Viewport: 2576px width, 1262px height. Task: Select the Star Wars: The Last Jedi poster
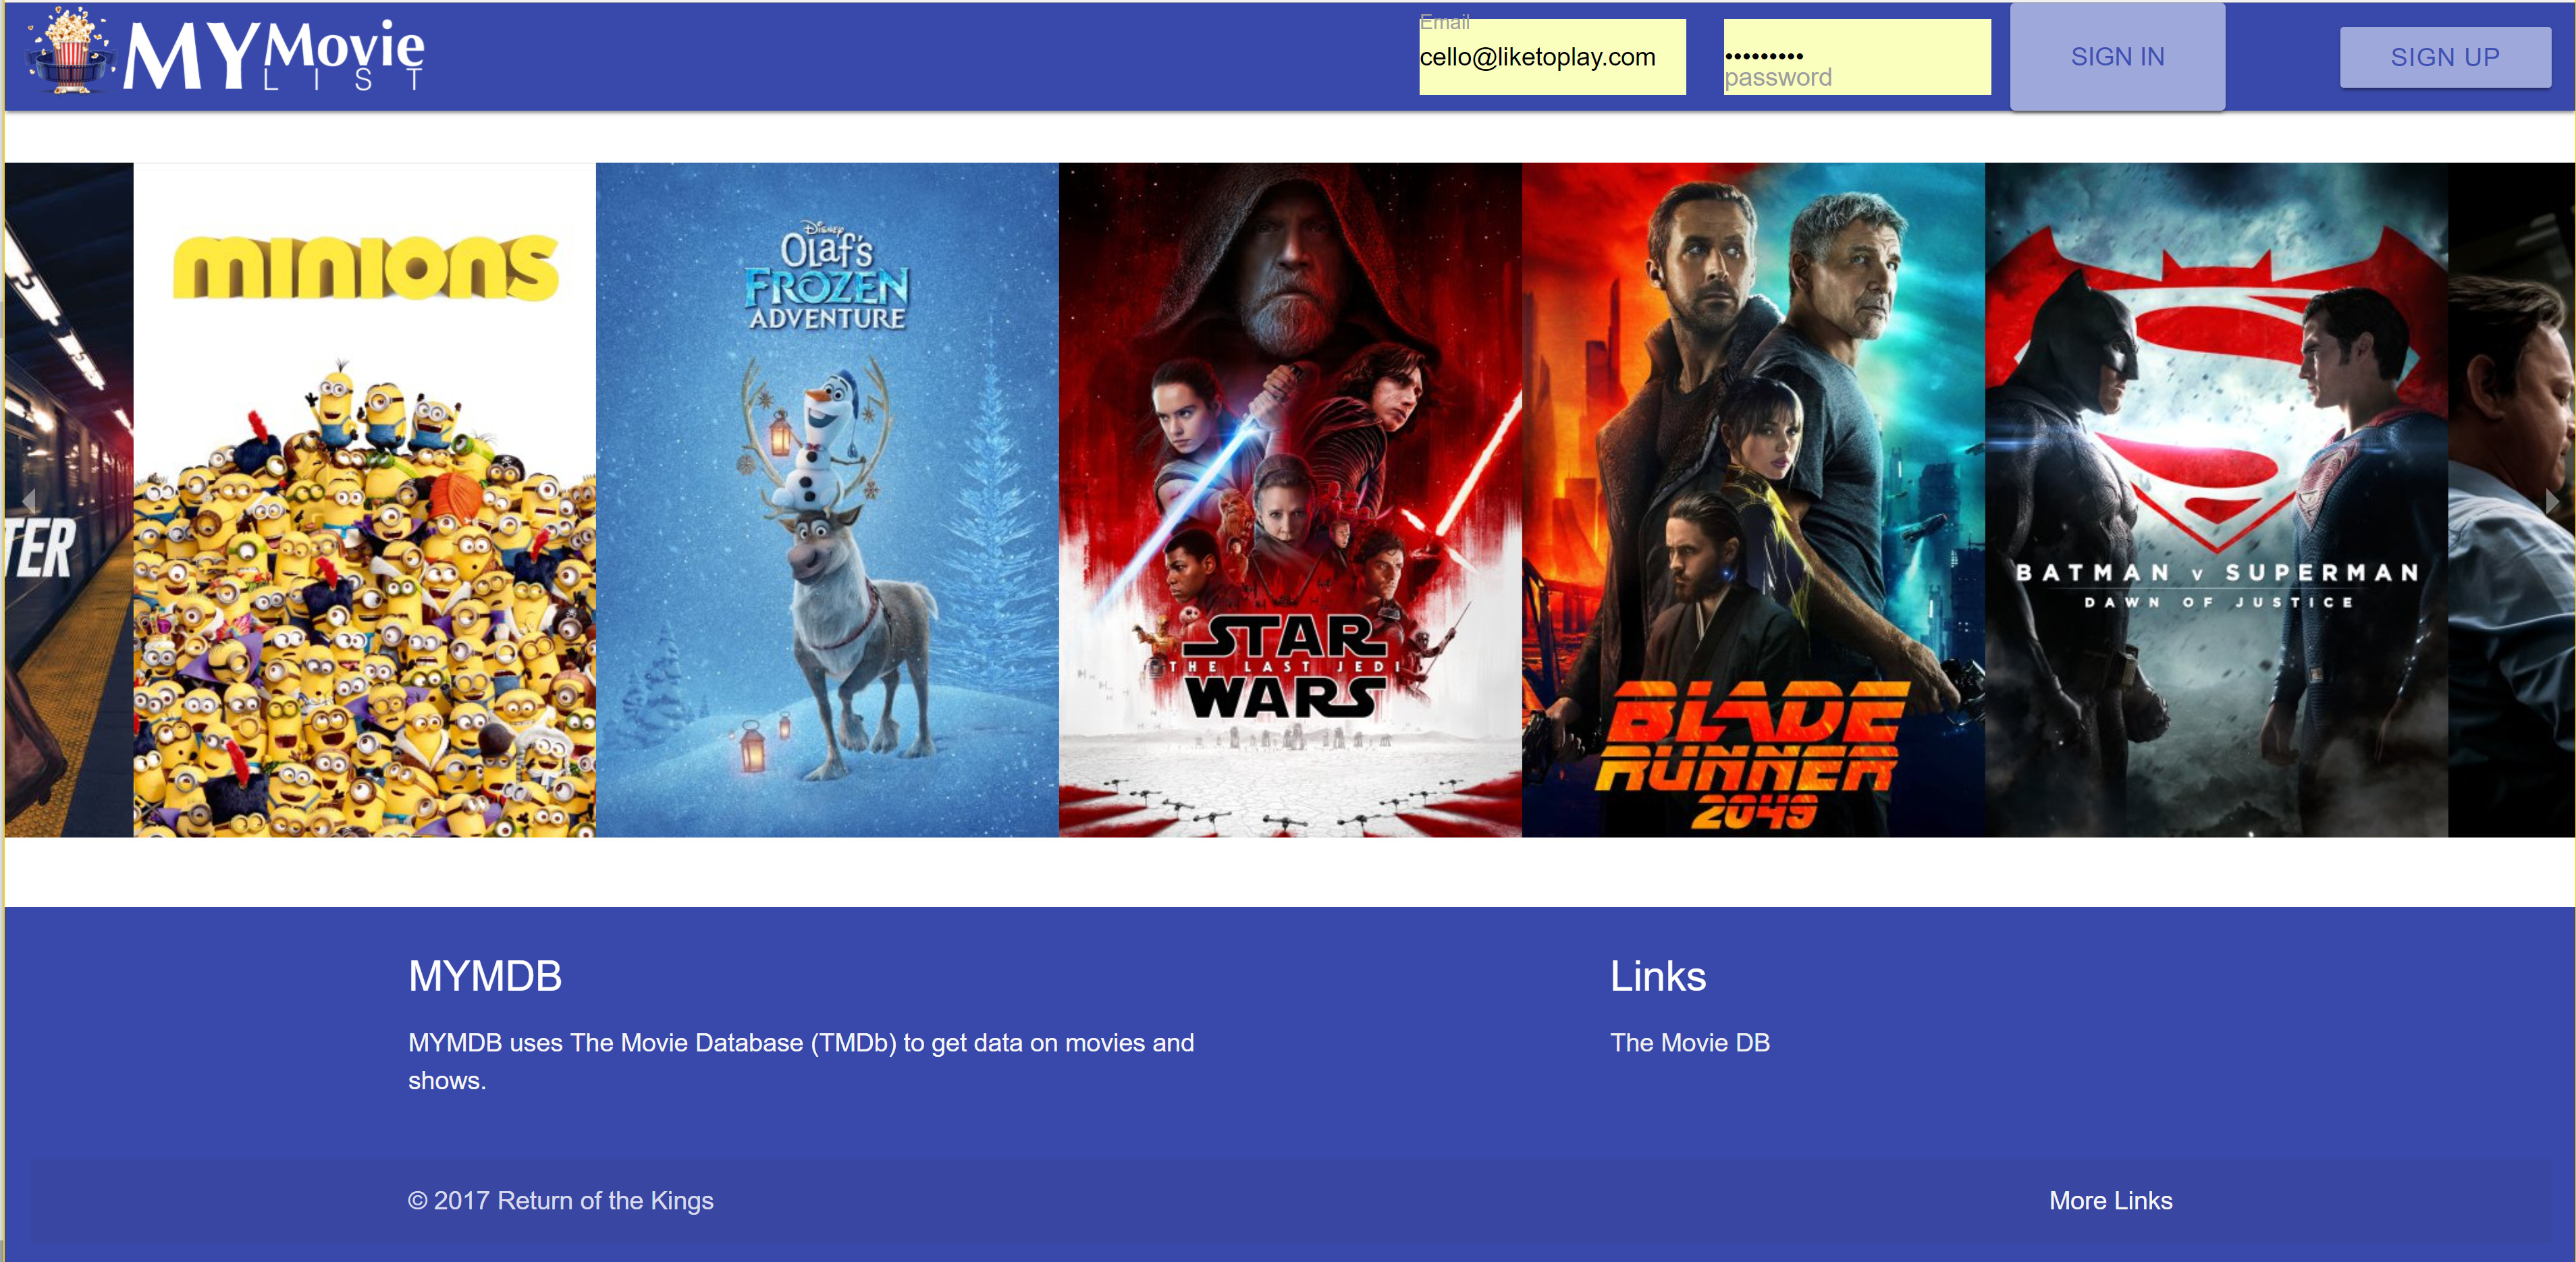coord(1289,500)
